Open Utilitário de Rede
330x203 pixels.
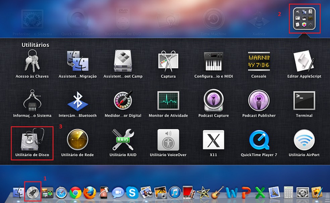coord(77,141)
